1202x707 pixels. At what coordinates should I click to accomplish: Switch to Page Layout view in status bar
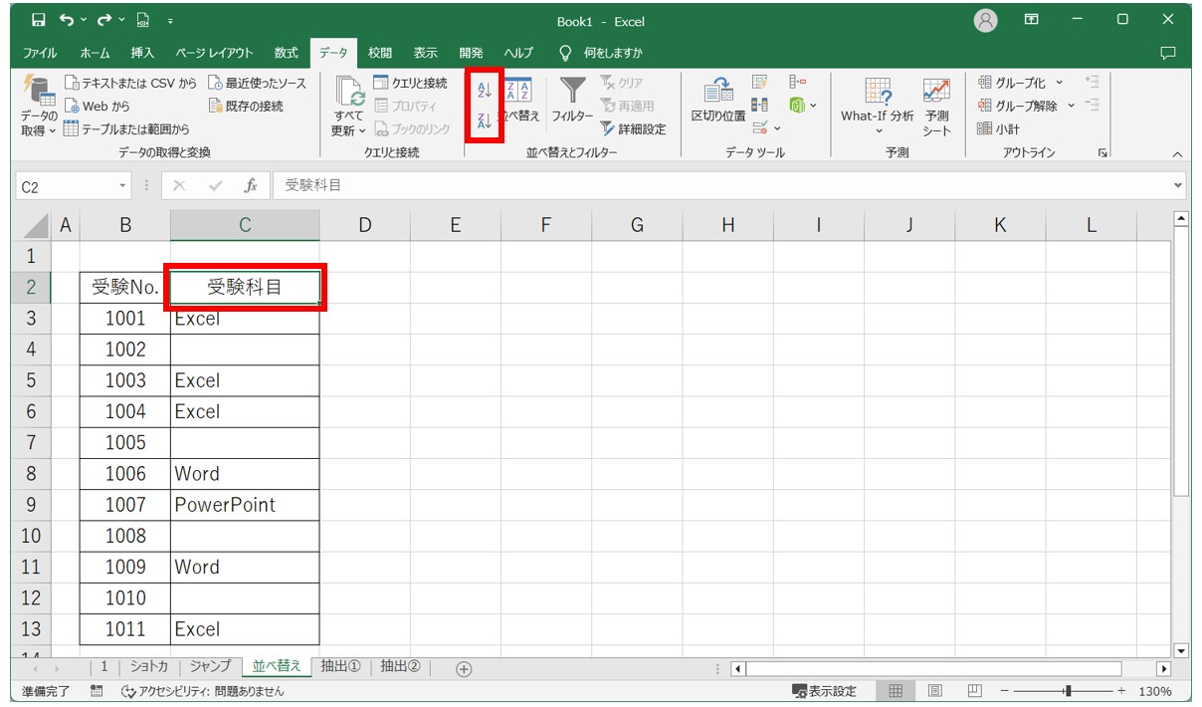[x=935, y=691]
